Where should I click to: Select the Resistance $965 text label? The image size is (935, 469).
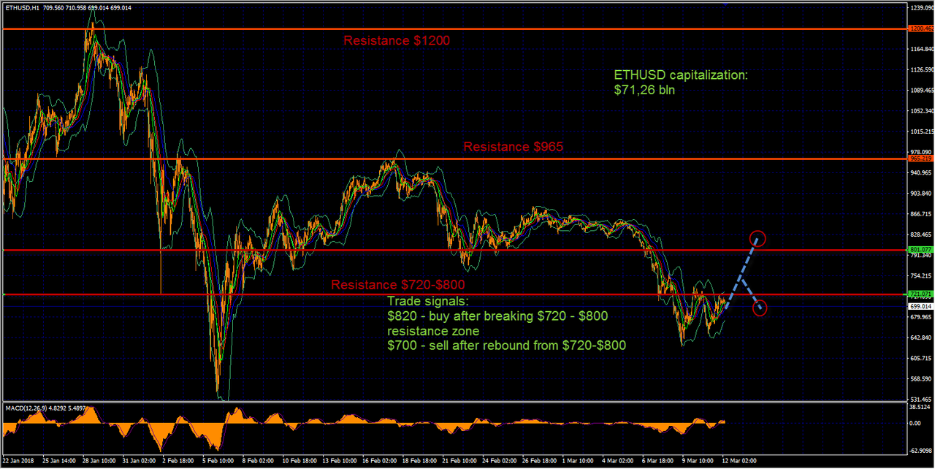tap(514, 147)
